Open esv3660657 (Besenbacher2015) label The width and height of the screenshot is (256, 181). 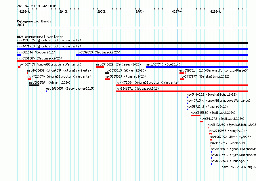click(70, 88)
